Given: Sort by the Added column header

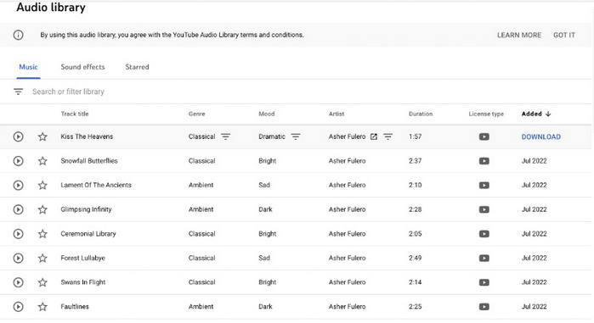Looking at the screenshot, I should [x=536, y=114].
